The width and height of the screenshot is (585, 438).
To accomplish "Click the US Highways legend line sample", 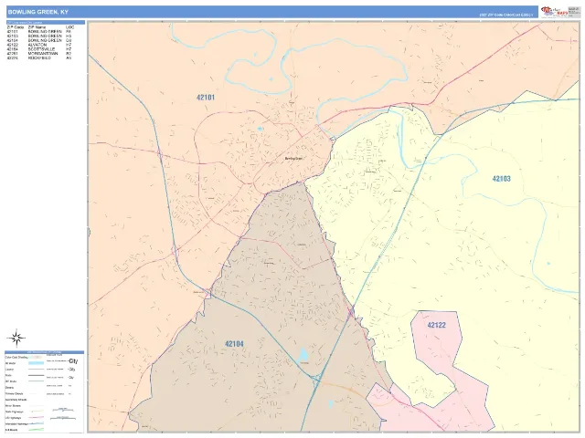I will (36, 418).
